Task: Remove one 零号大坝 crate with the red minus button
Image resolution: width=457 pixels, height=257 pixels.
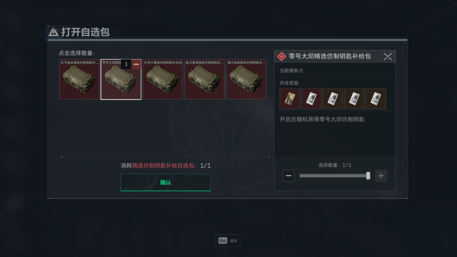Action: (136, 64)
